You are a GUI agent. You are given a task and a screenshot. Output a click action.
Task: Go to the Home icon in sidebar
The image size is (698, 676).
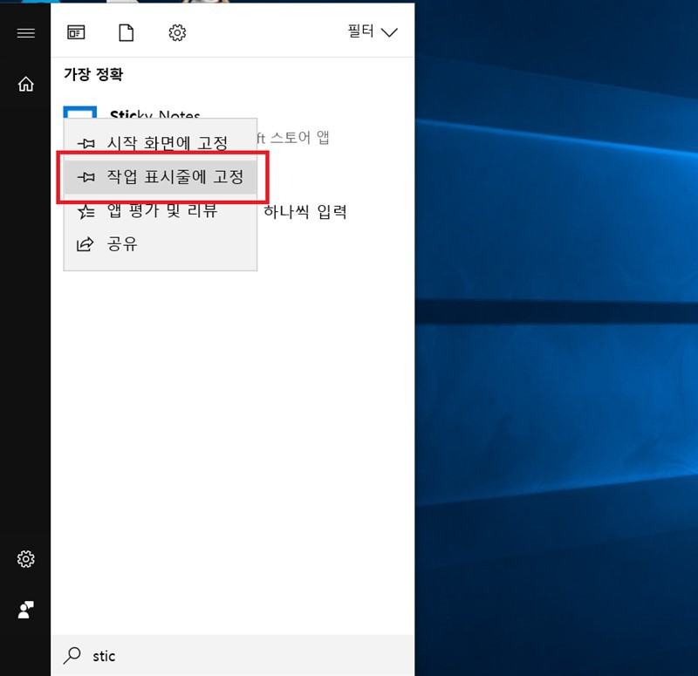[25, 84]
